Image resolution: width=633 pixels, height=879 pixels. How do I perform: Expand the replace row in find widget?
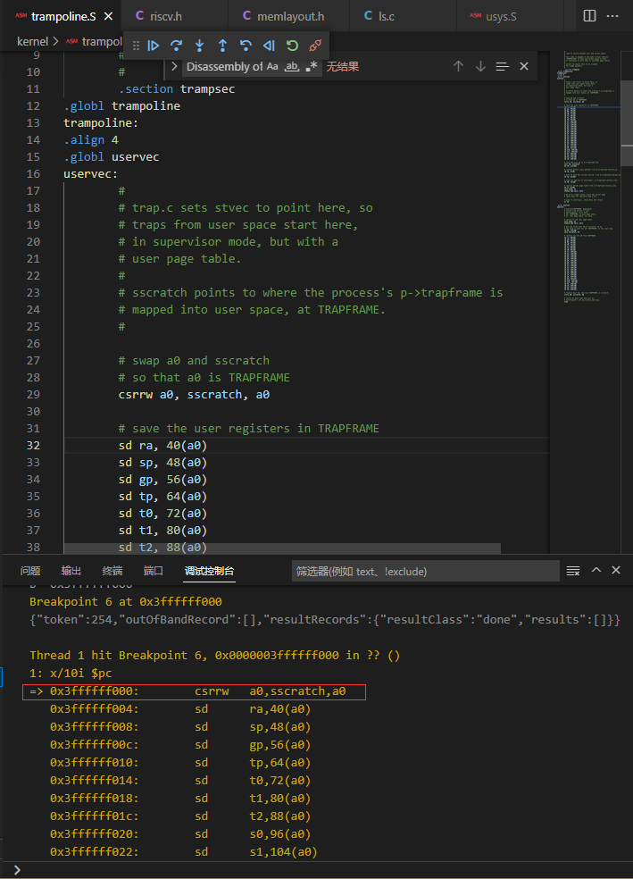click(x=174, y=66)
